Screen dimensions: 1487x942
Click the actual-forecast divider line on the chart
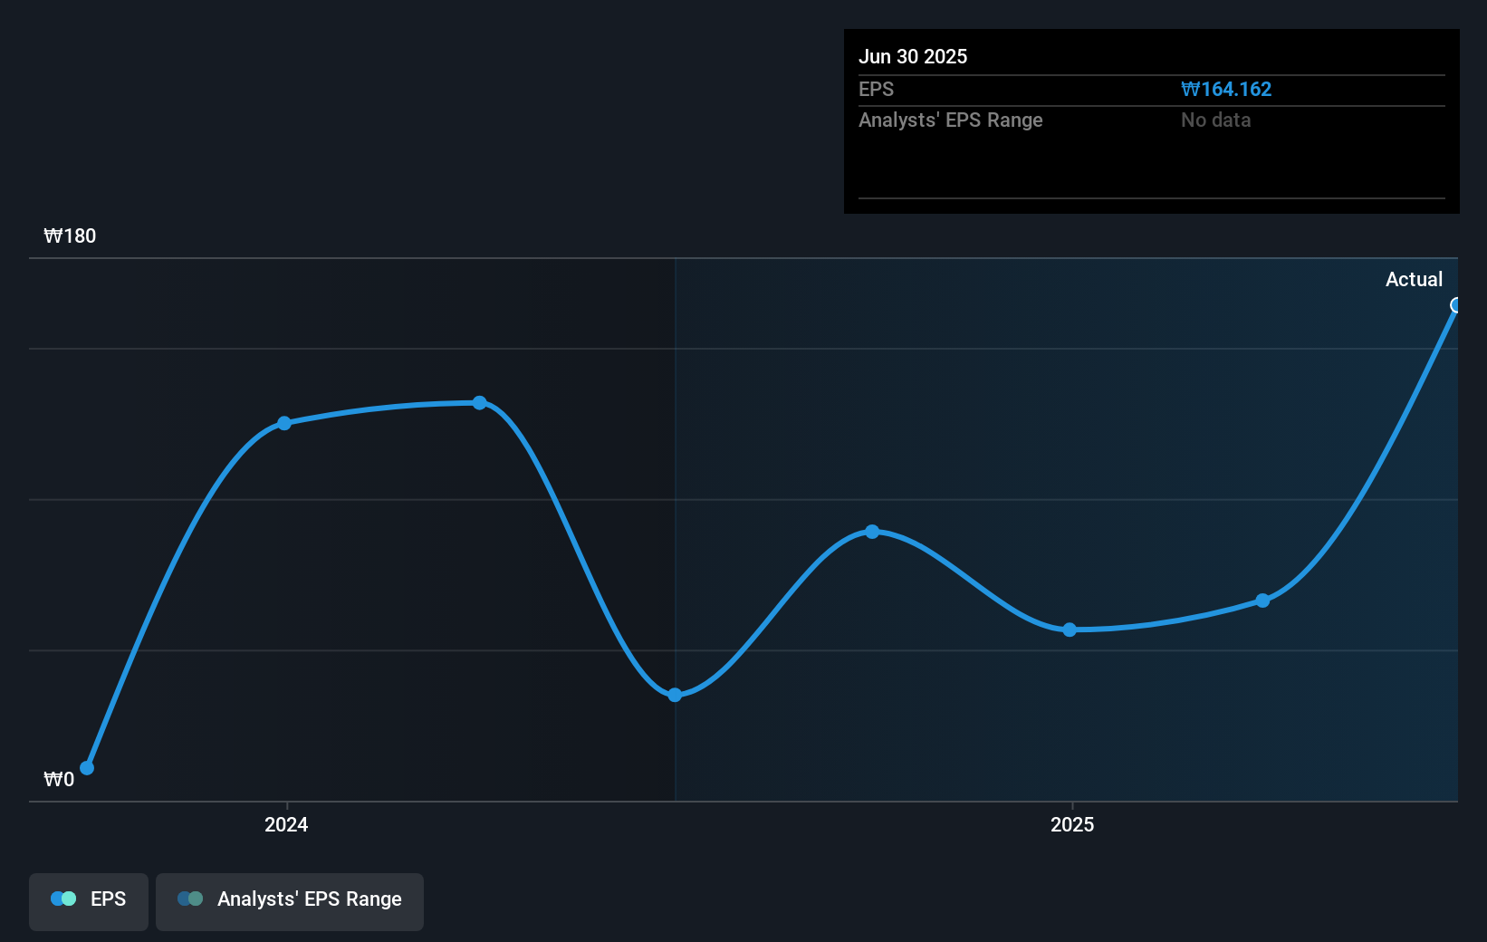(x=675, y=525)
